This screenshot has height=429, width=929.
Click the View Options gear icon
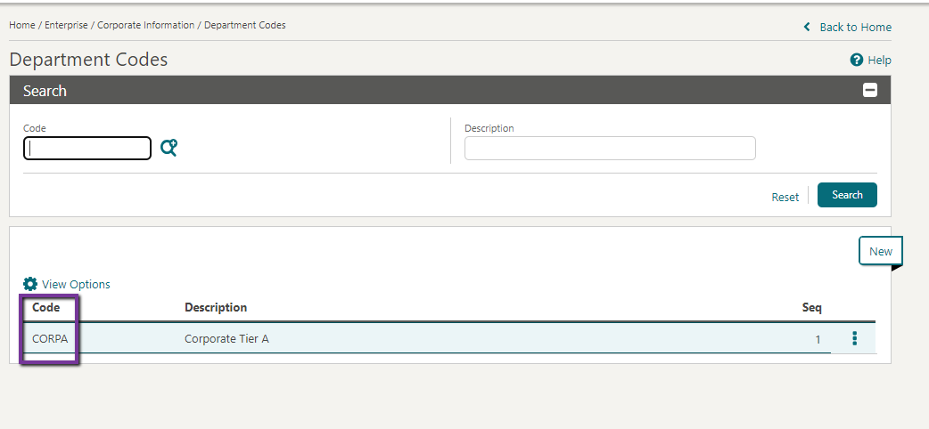coord(30,284)
